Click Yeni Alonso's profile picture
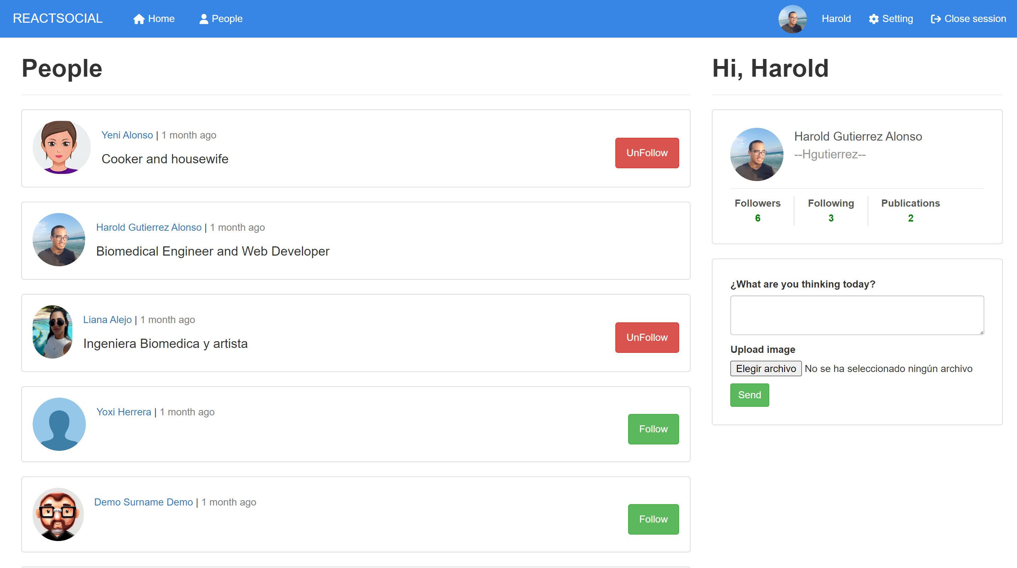1017x568 pixels. pos(62,148)
